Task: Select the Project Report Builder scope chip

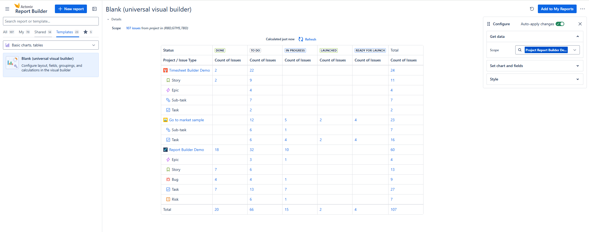Action: tap(546, 50)
